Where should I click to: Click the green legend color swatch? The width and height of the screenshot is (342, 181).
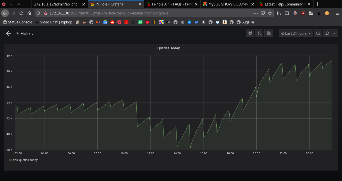coord(10,160)
